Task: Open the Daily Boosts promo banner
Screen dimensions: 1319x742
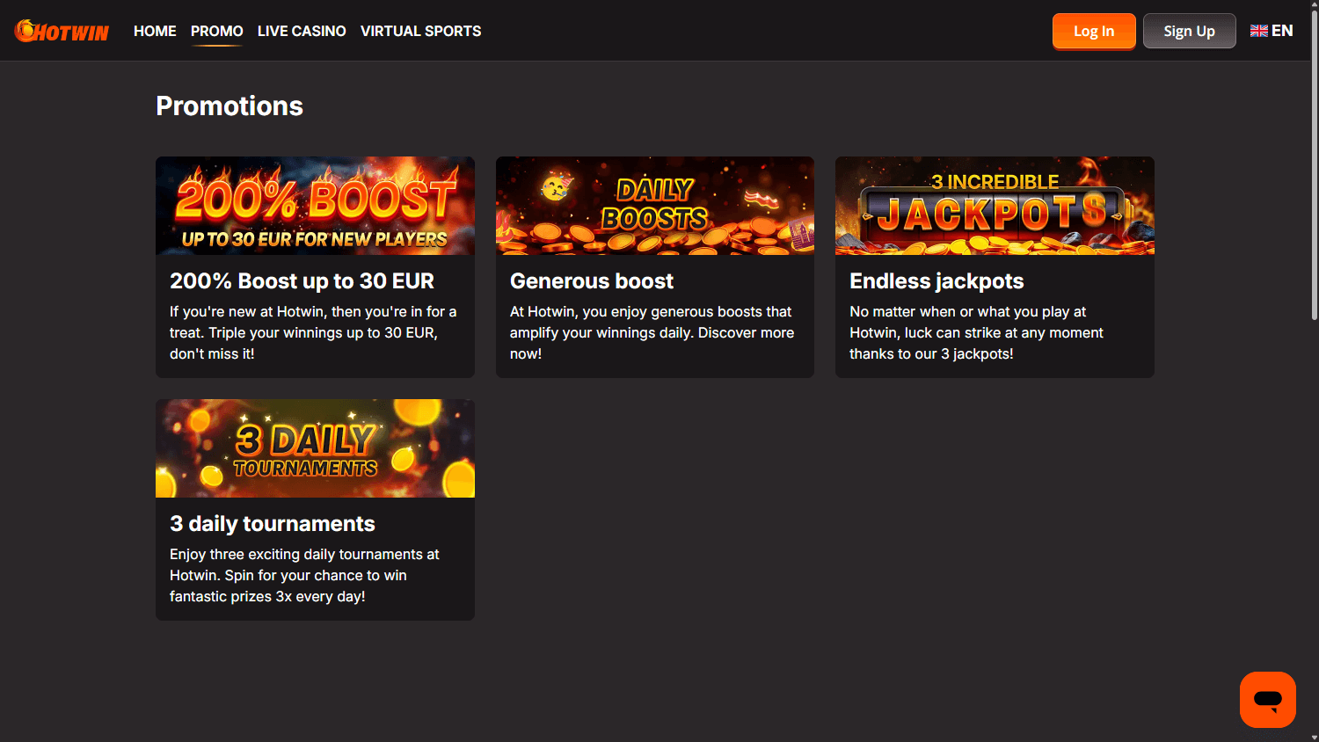Action: pyautogui.click(x=654, y=206)
